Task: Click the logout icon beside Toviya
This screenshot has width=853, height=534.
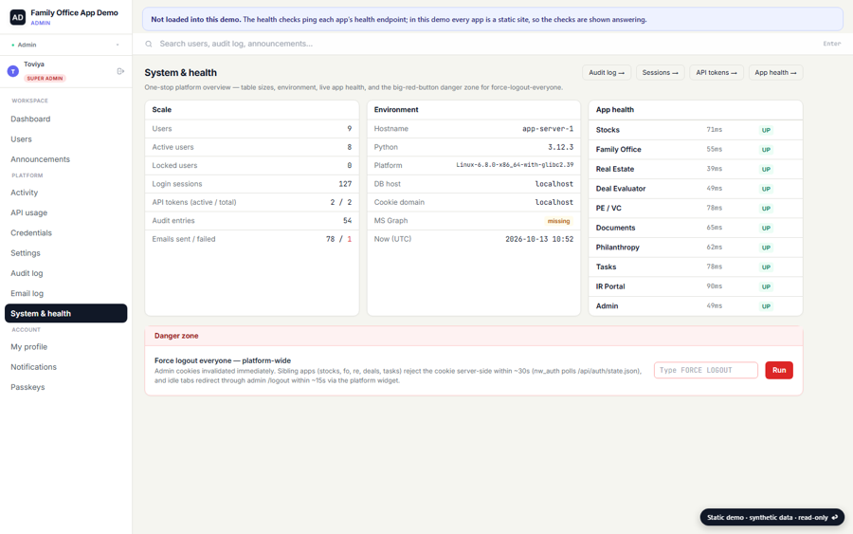Action: pyautogui.click(x=120, y=71)
